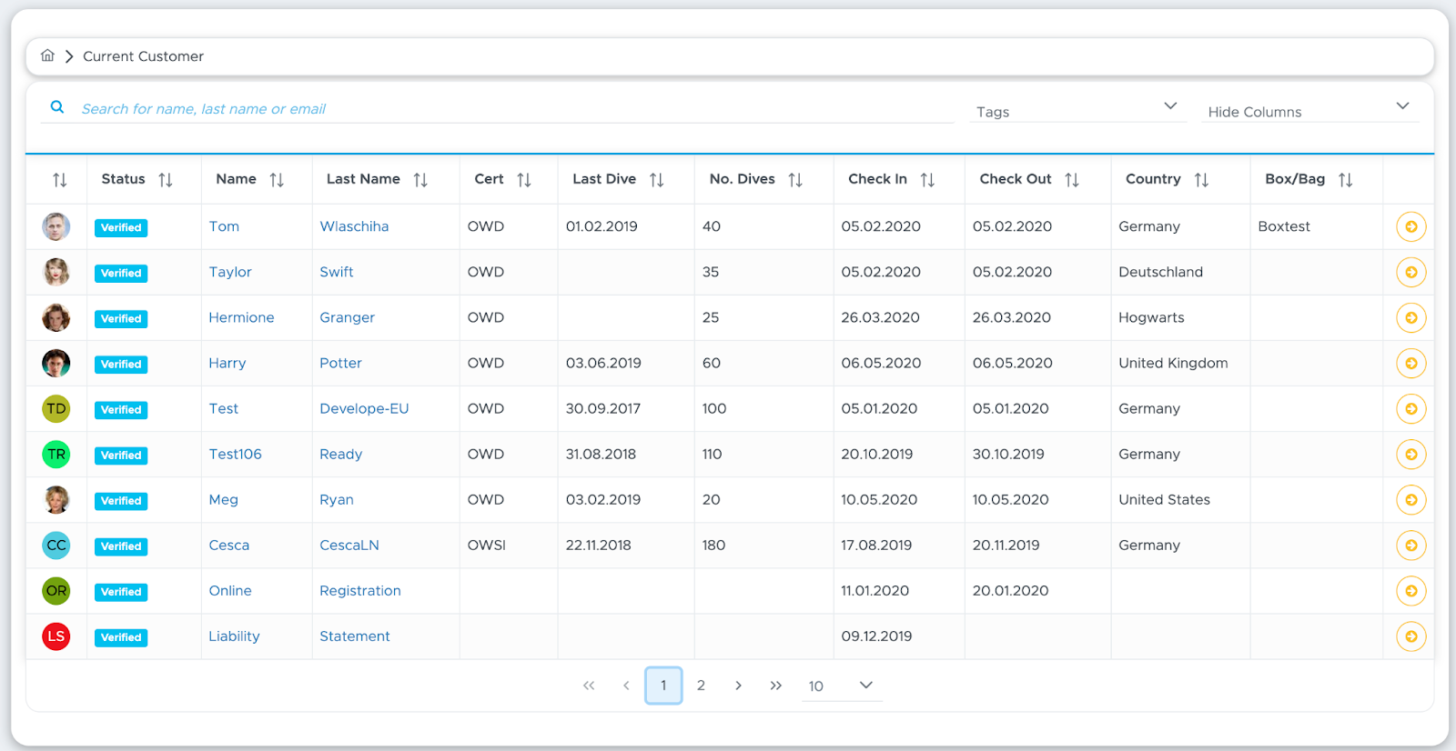Open Meg Ryan's row arrow button
The image size is (1456, 751).
[x=1411, y=500]
